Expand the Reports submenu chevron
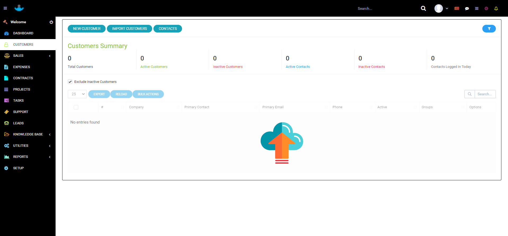Screen dimensions: 508x236 point(50,157)
